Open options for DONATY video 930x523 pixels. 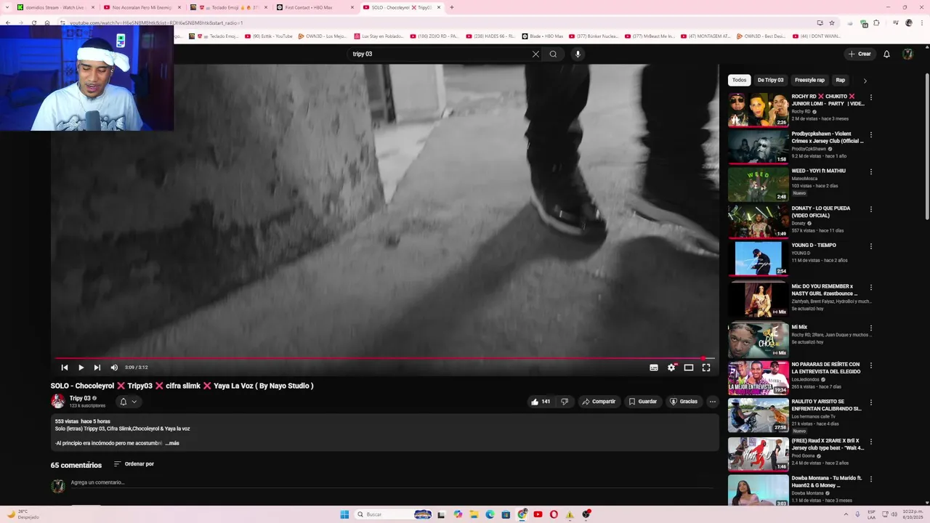click(871, 208)
